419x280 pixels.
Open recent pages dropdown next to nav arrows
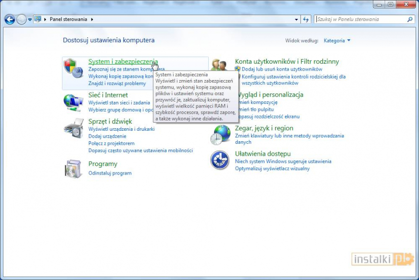(x=30, y=19)
